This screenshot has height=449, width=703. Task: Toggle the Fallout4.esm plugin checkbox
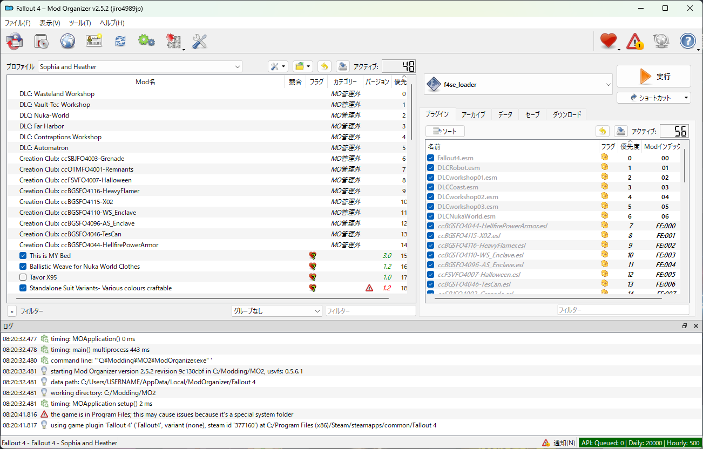click(x=431, y=158)
